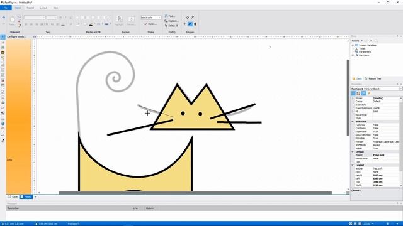
Task: Click the polygon delete-point trash icon
Action: point(195,24)
